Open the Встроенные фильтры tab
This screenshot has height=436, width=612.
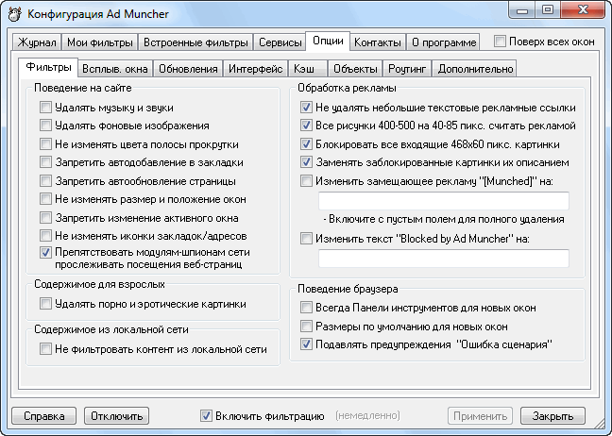[x=197, y=42]
